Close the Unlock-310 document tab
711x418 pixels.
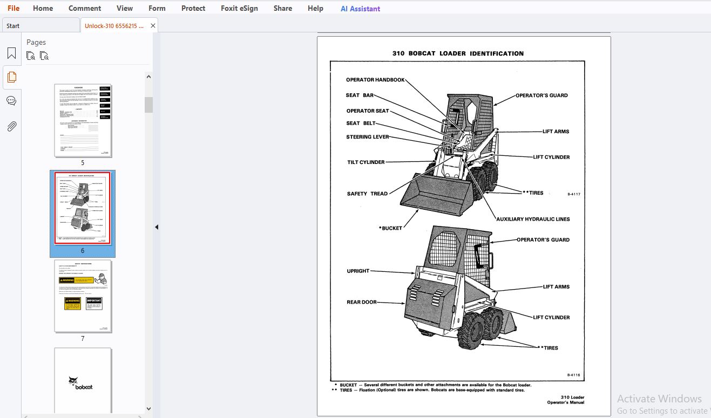tap(153, 25)
